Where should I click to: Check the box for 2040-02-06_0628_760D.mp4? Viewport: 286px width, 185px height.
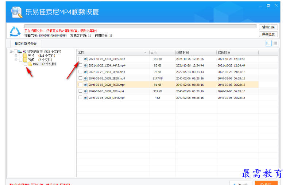click(80, 84)
